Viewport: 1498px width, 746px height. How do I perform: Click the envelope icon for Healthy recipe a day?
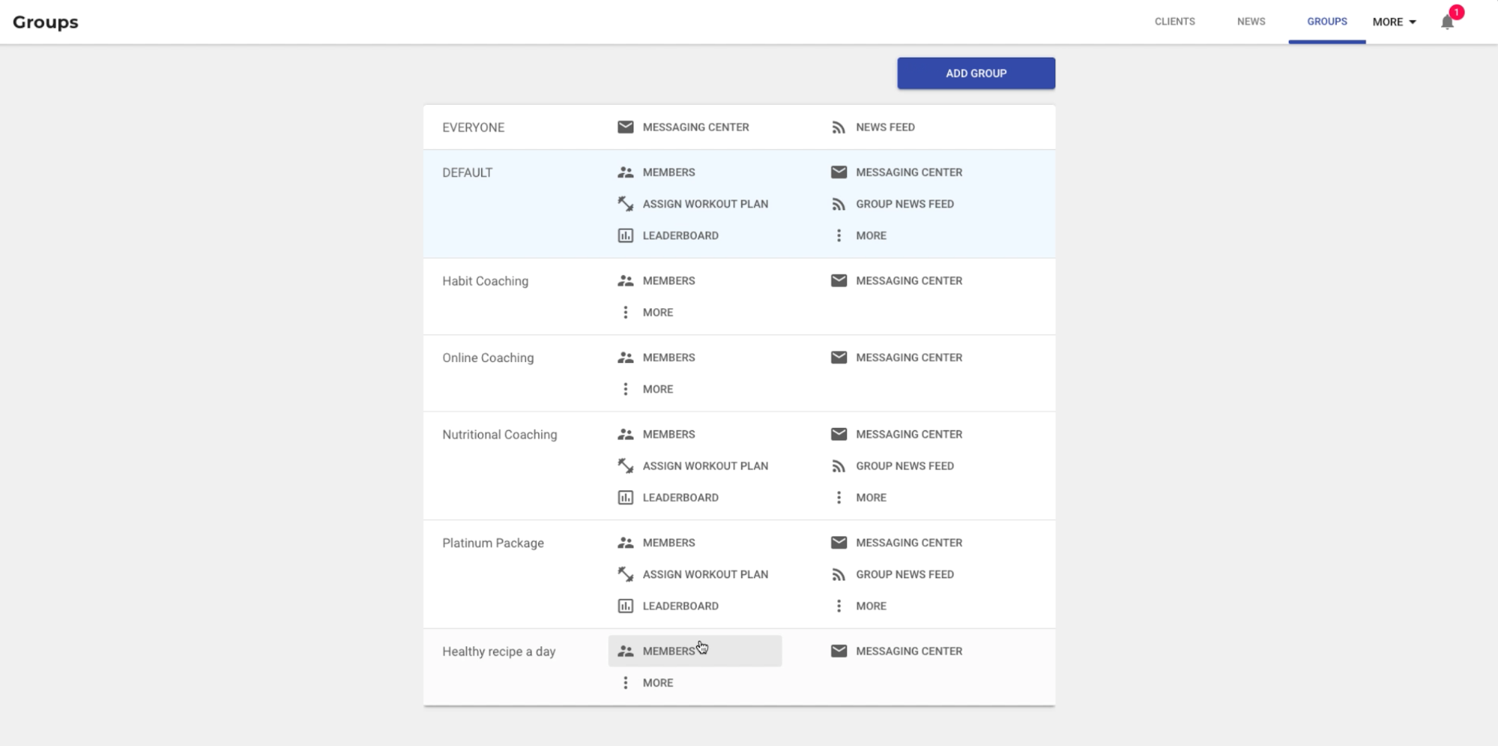click(839, 651)
